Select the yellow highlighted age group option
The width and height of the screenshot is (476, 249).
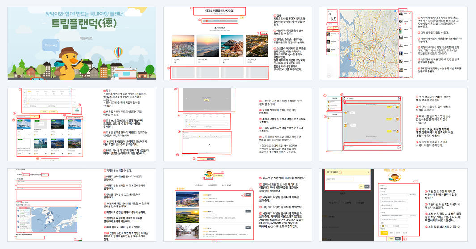tap(384, 233)
